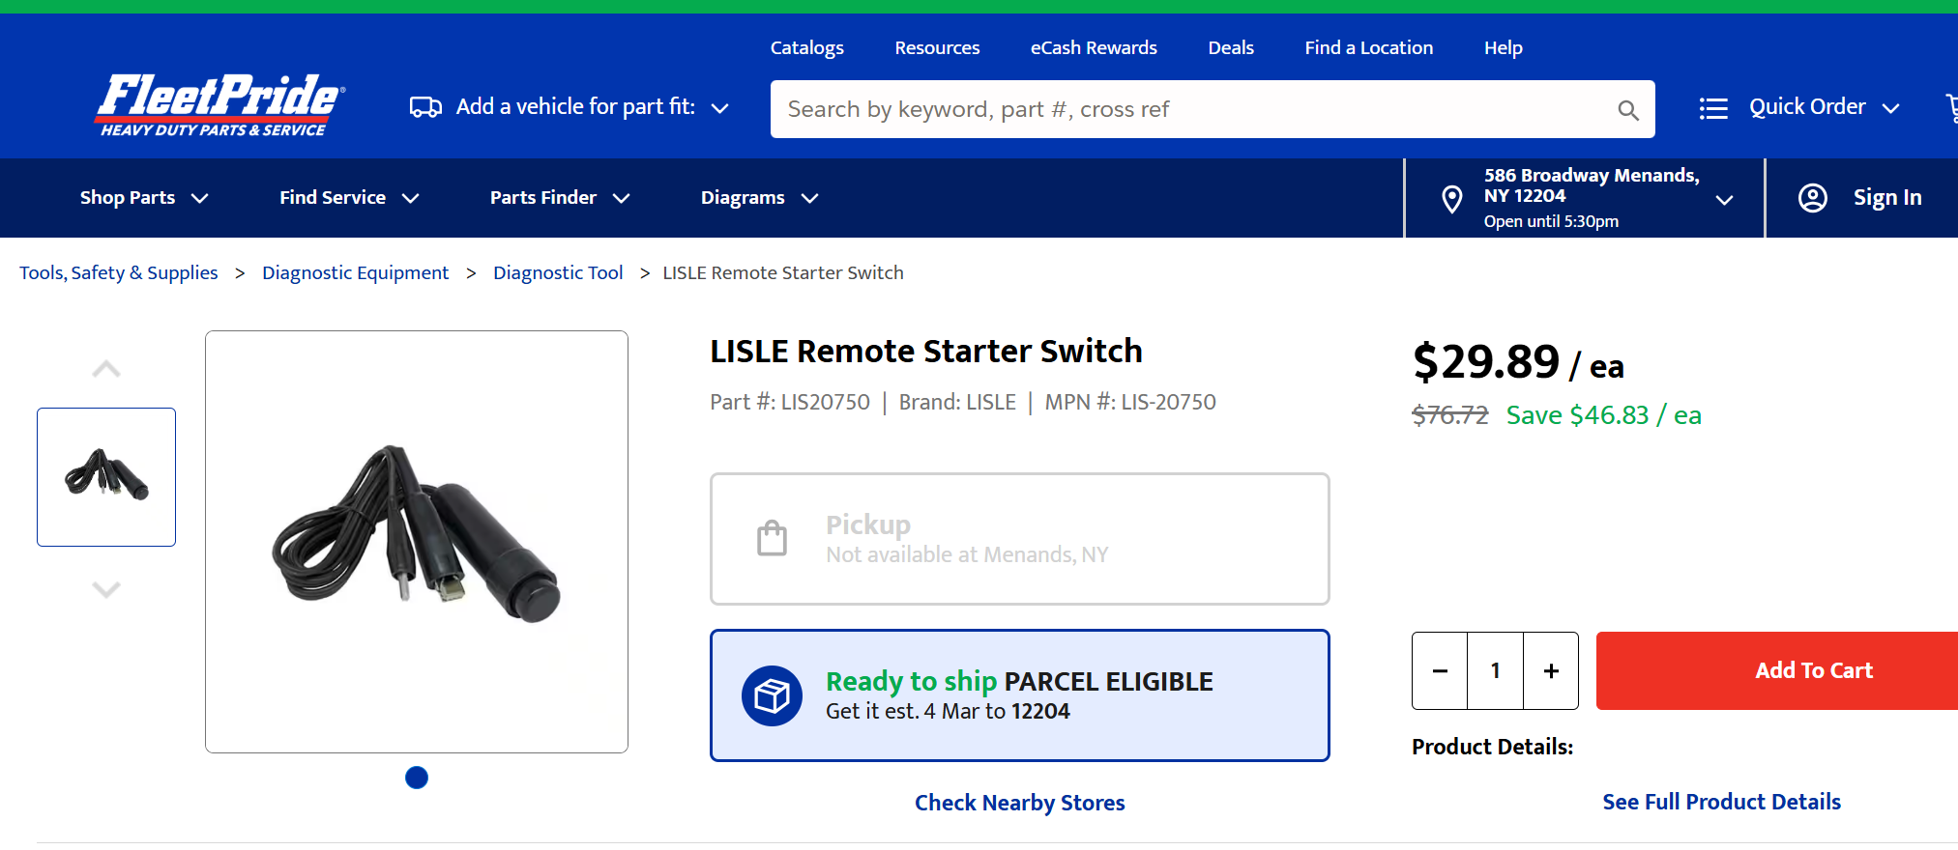
Task: Click the Sign In user icon
Action: 1812,198
